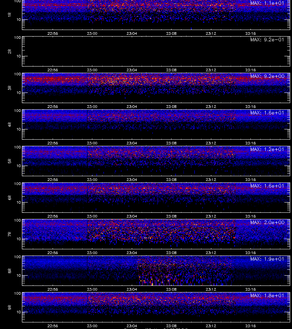Click the 2R panel axis label
Image resolution: width=292 pixels, height=329 pixels.
point(9,52)
